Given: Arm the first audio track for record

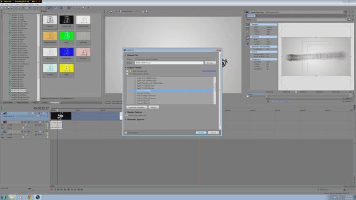Looking at the screenshot, I should pyautogui.click(x=22, y=122).
